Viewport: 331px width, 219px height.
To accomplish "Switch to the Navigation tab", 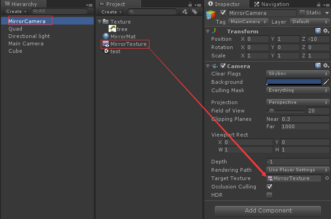I will pos(272,4).
